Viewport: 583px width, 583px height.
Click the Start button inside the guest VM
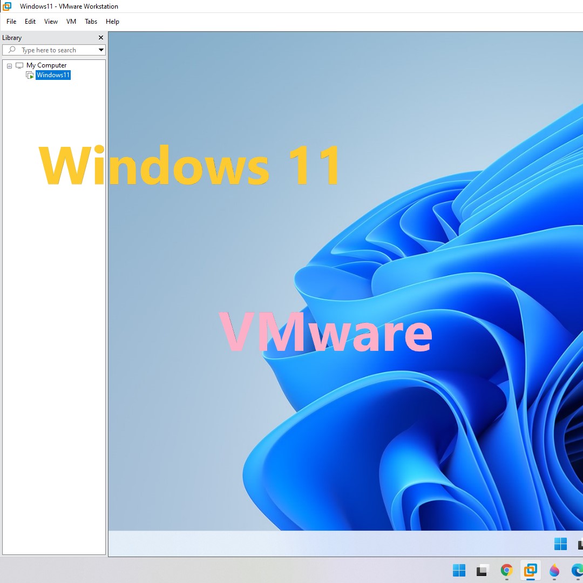point(560,544)
